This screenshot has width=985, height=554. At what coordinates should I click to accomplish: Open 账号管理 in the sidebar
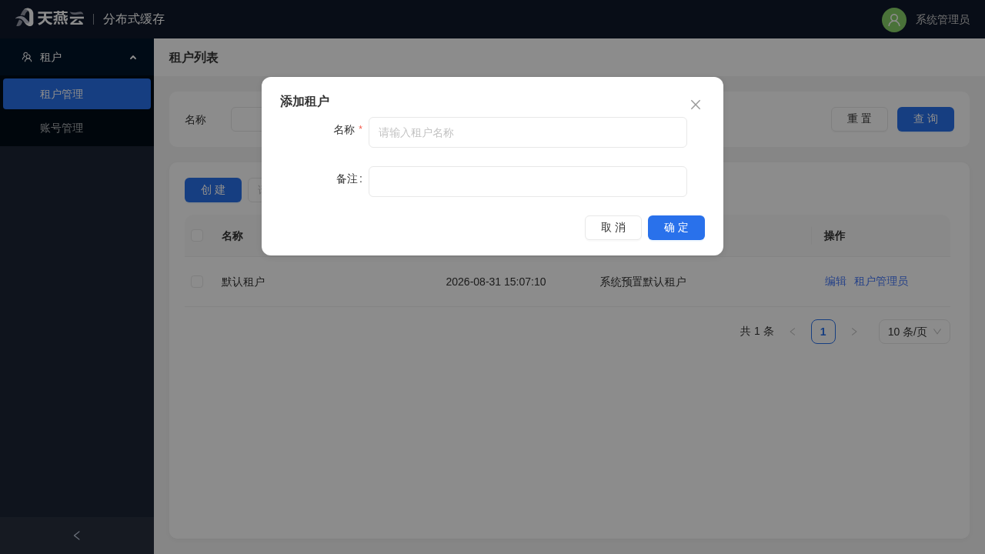[77, 128]
